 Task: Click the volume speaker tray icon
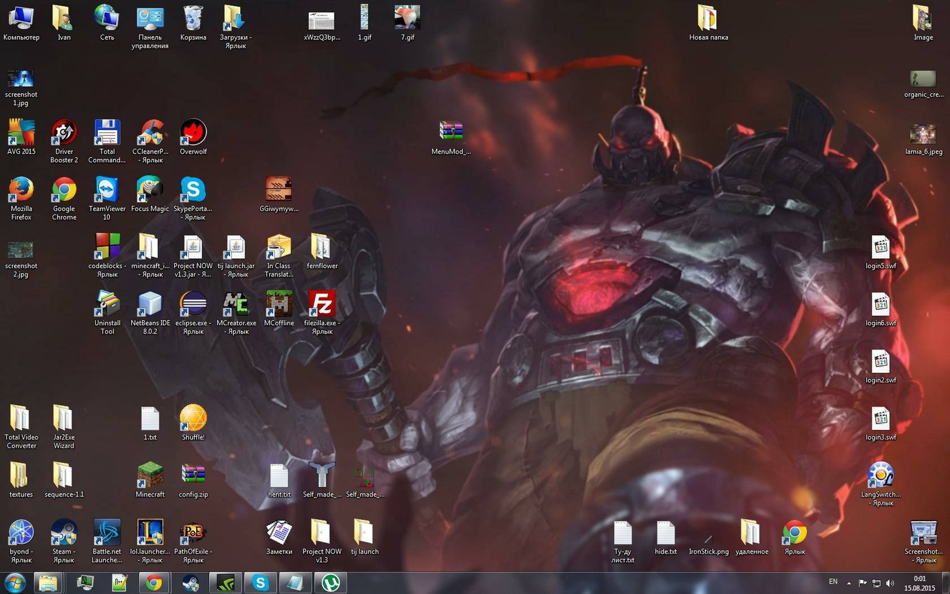(x=890, y=583)
